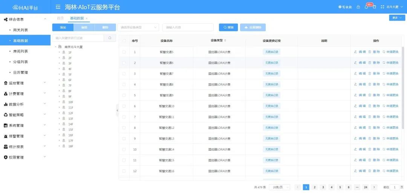Switch to the 首页 tab

[x=60, y=18]
